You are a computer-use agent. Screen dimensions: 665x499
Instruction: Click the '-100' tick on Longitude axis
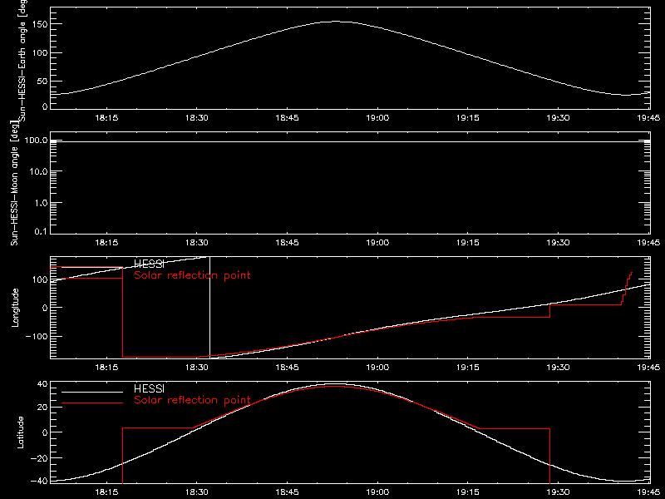pos(36,337)
